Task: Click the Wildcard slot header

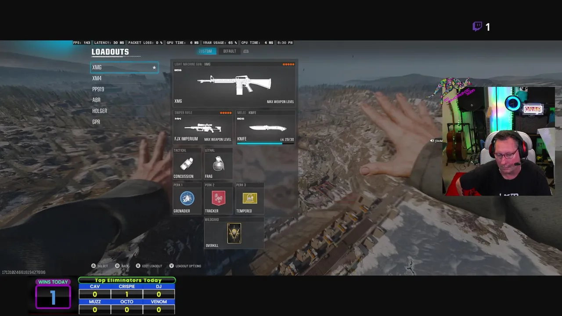Action: 212,219
